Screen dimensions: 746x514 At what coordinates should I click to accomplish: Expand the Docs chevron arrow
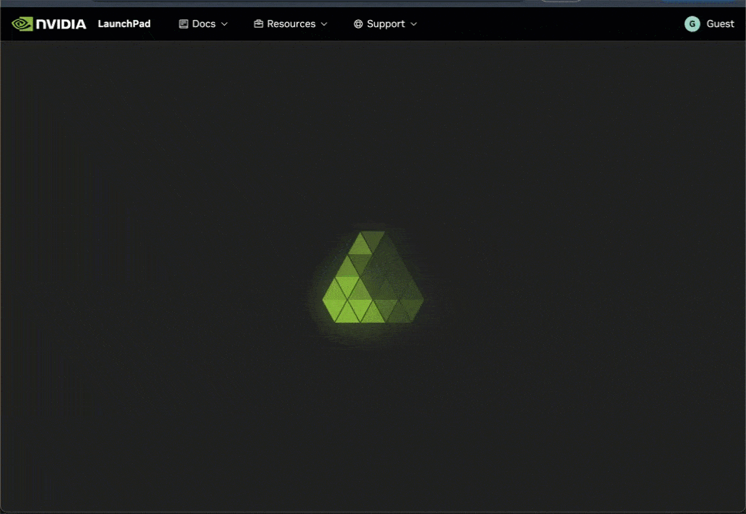point(224,24)
